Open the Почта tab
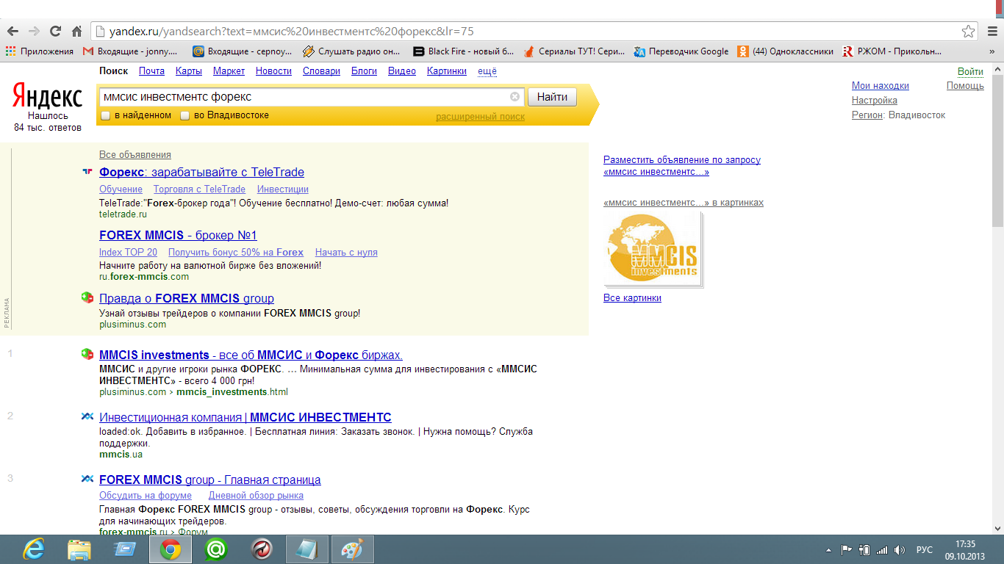 coord(151,71)
